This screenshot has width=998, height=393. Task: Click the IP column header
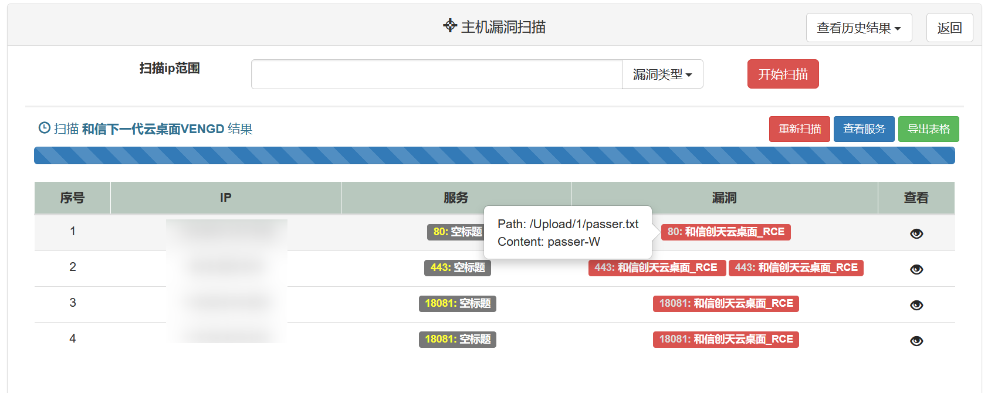click(x=226, y=198)
